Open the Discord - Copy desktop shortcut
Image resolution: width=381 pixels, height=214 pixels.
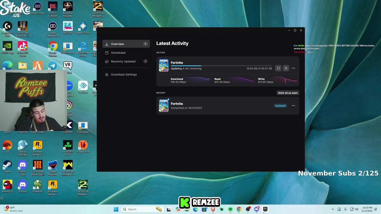[23, 168]
